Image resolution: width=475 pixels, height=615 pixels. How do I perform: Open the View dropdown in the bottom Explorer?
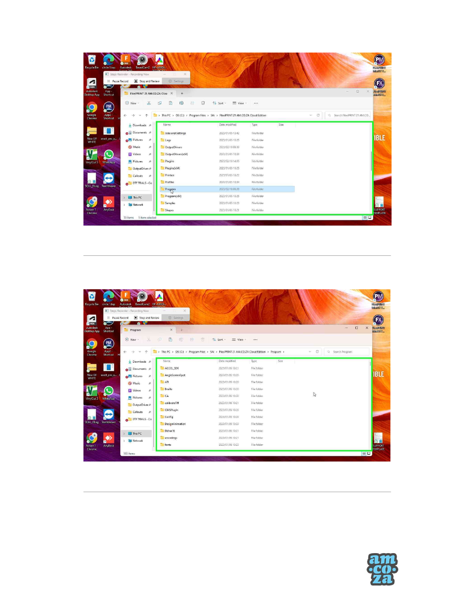[239, 340]
